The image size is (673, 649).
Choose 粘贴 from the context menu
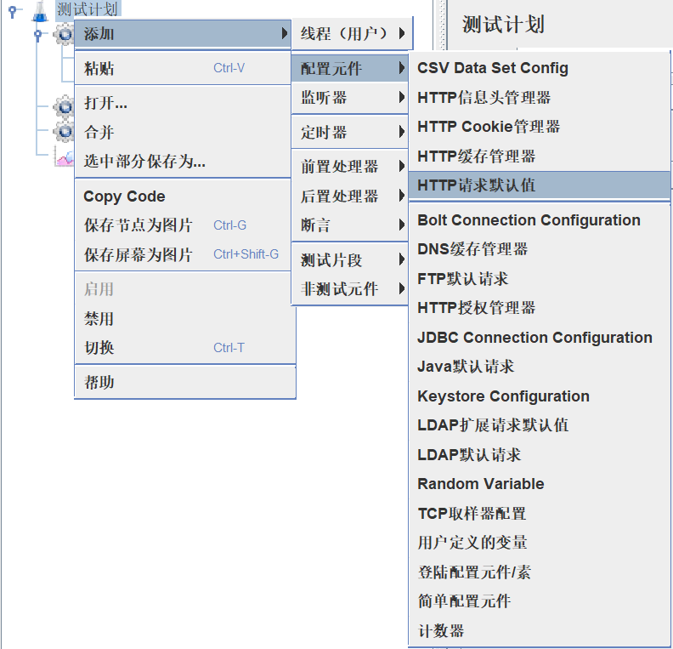coord(183,68)
